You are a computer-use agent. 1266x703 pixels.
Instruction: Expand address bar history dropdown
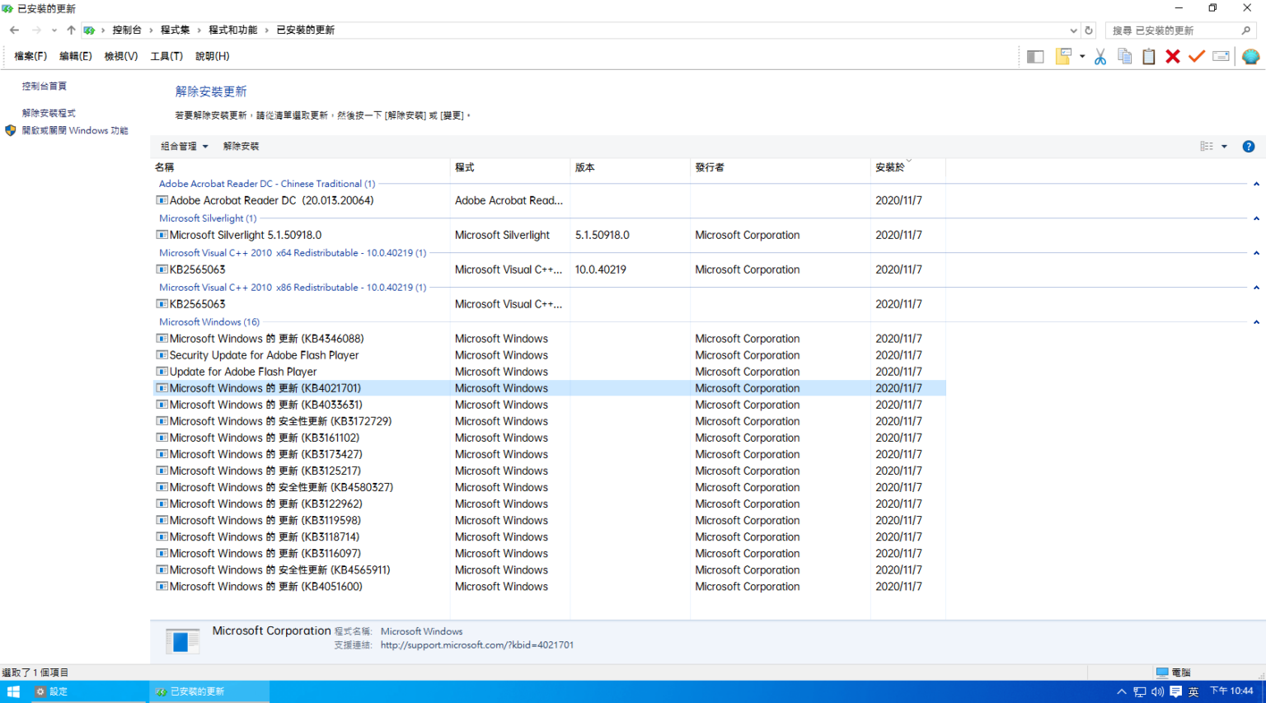[x=1073, y=30]
